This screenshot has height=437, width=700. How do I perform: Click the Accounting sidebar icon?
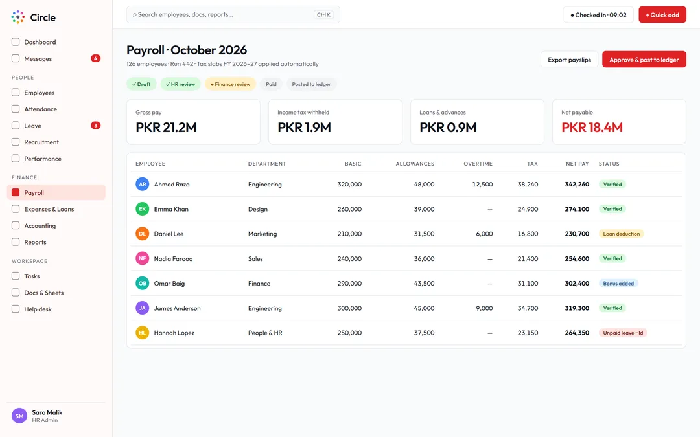[16, 225]
